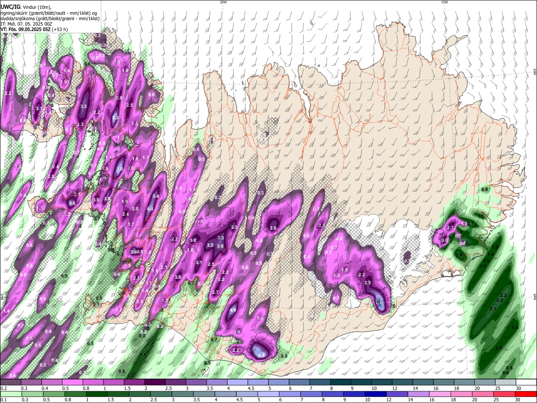Pick the darkest purple swatch between 2 and 2.5, upper legend
This screenshot has height=403, width=537.
154,382
